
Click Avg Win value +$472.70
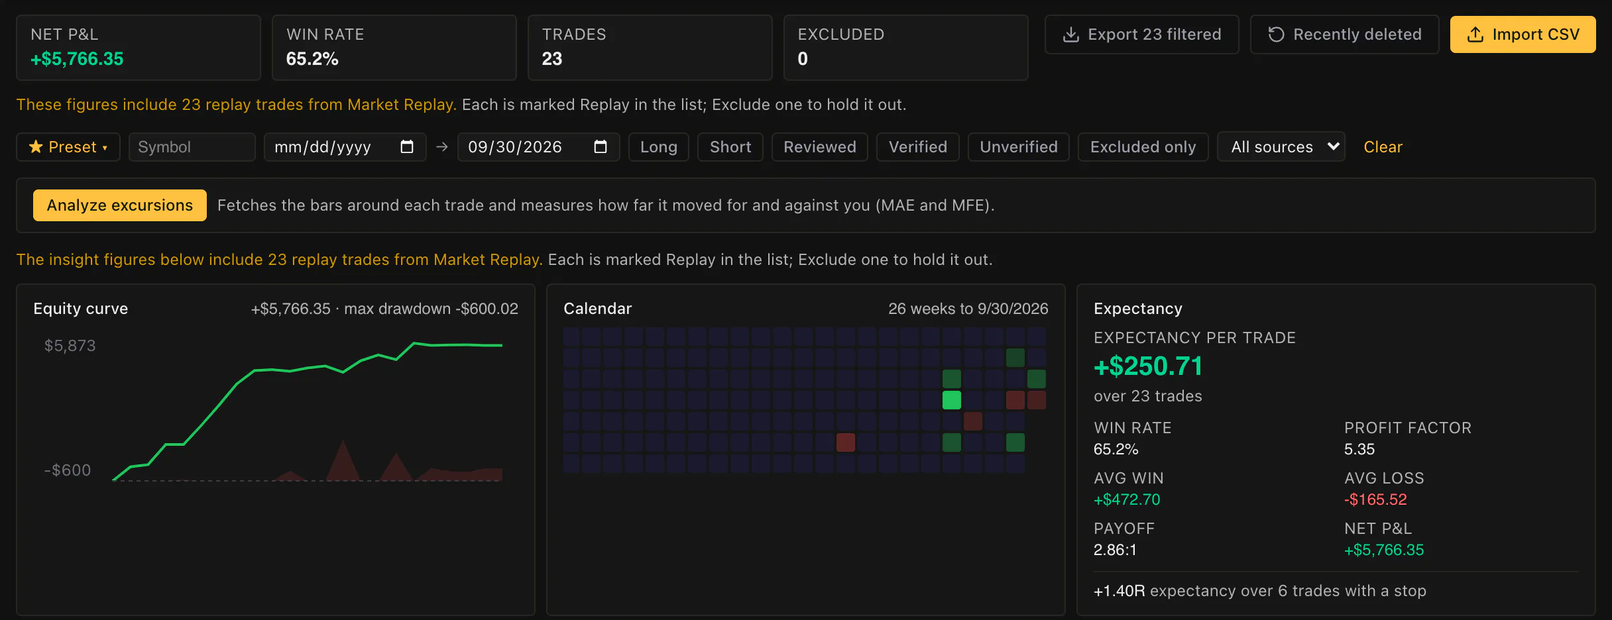[1127, 499]
